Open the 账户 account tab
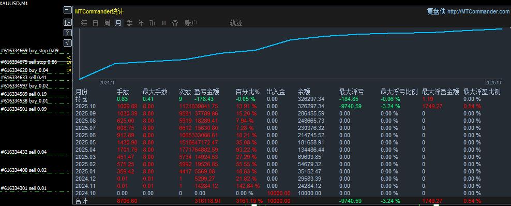This screenshot has height=206, width=511. 191,23
